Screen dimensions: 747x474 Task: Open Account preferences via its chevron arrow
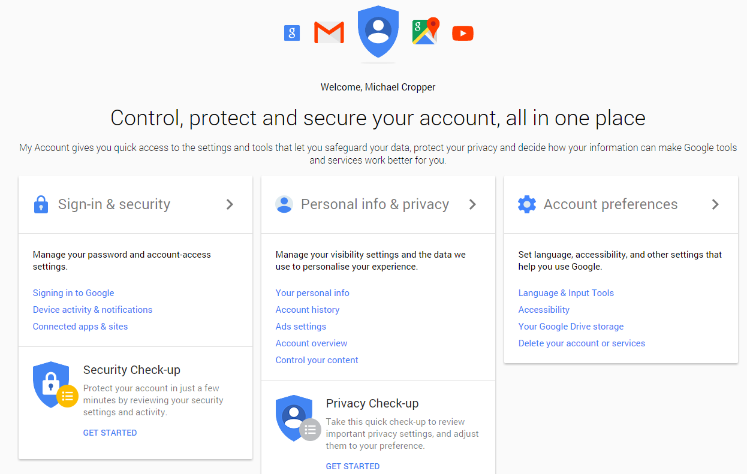point(715,204)
